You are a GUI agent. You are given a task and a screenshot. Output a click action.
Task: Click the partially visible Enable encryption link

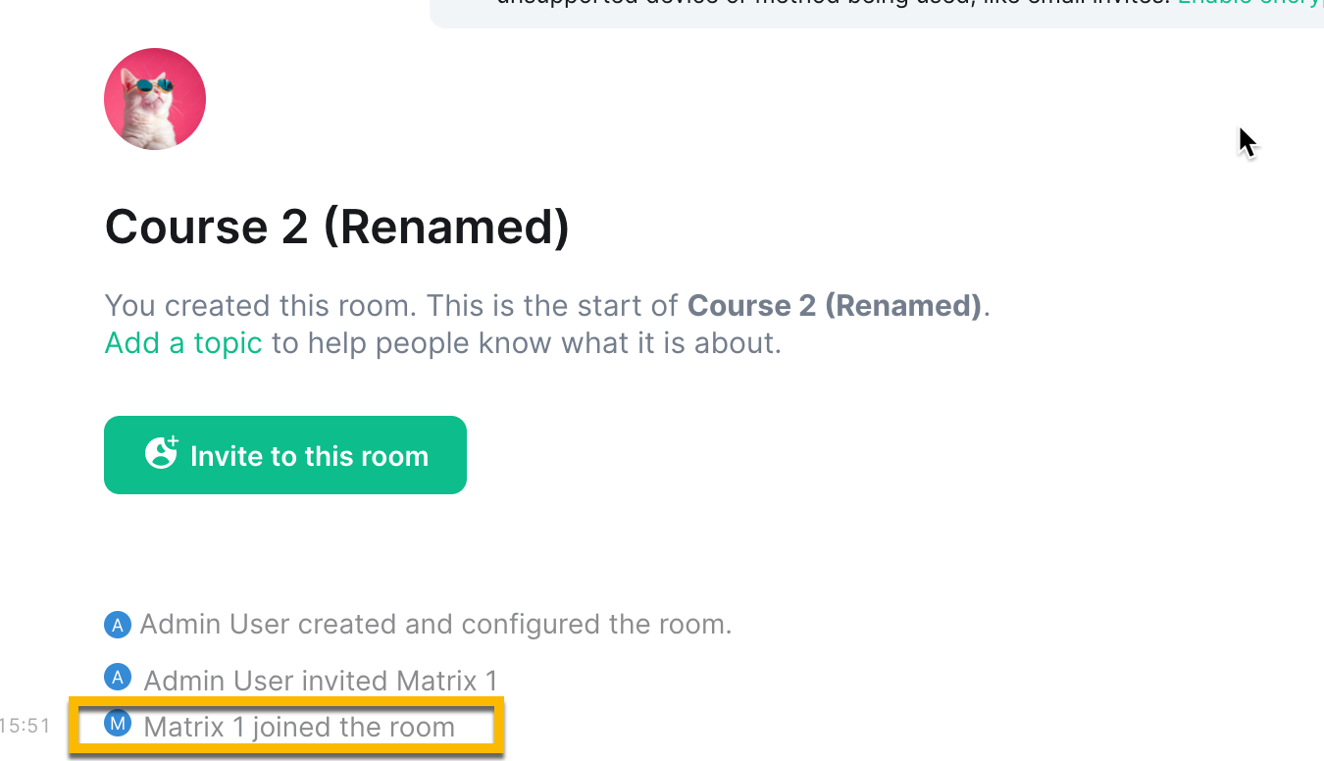1250,3
